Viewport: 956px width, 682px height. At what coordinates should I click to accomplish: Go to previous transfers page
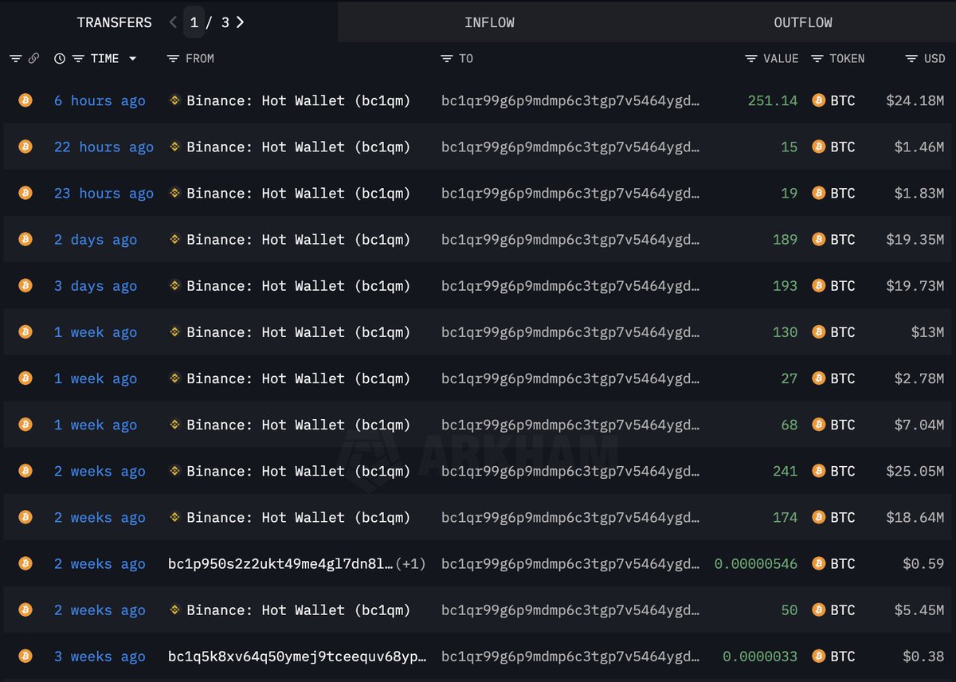click(x=173, y=22)
